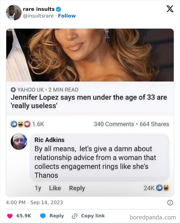Reply to Ric Adkins' comment
Image resolution: width=180 pixels, height=223 pixels.
click(x=77, y=188)
